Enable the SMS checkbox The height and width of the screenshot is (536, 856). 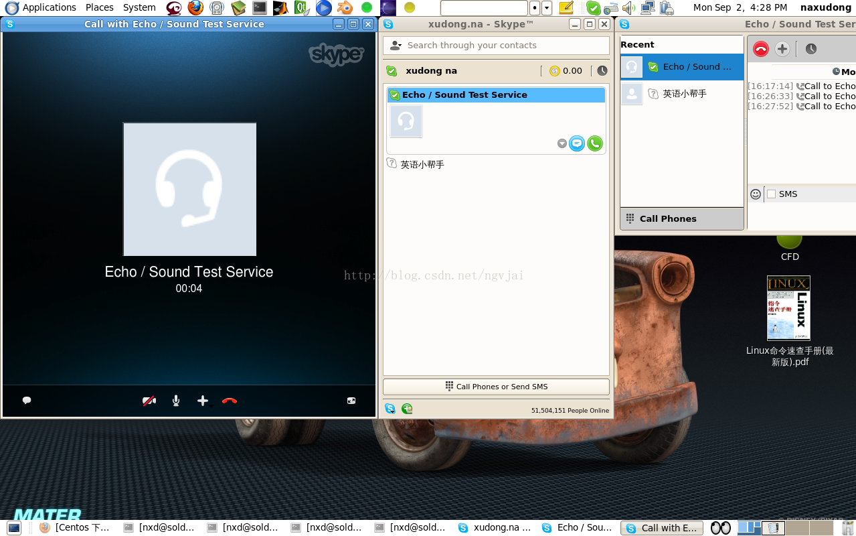(x=771, y=194)
